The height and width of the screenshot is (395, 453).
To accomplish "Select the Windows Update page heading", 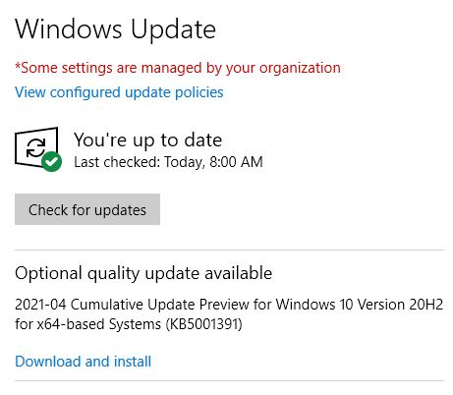I will [x=115, y=29].
